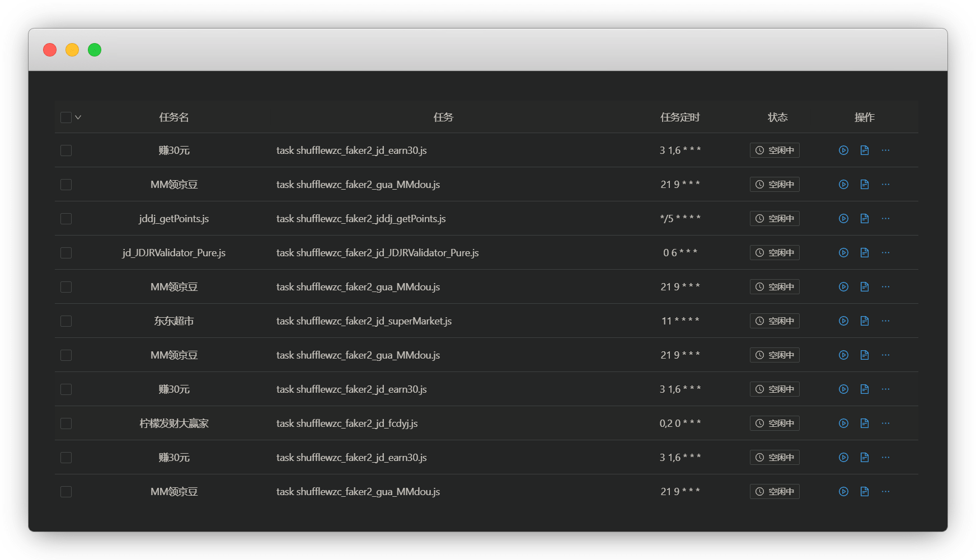Viewport: 976px width, 560px height.
Task: Run the jddj_getPoints.js task
Action: point(843,219)
